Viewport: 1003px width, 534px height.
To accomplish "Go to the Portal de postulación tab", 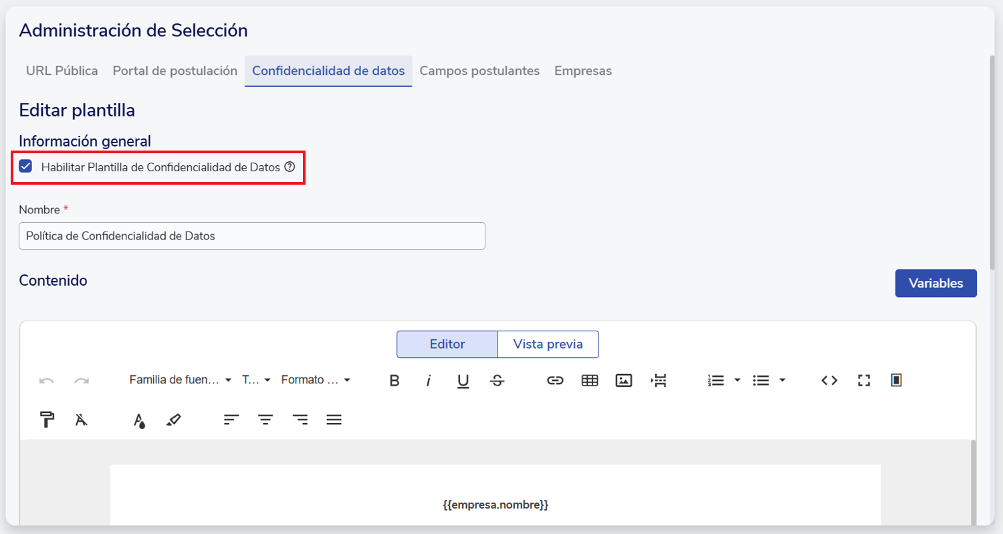I will (x=175, y=71).
